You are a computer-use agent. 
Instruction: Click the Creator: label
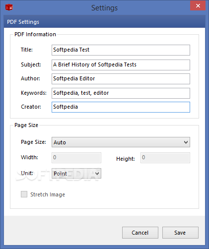tap(31, 107)
